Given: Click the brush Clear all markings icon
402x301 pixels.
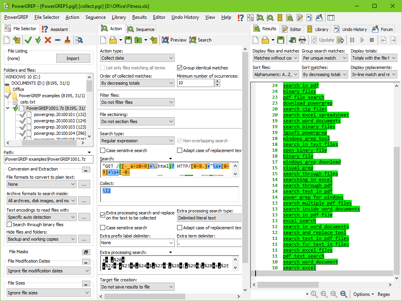Looking at the screenshot, I should coord(68,40).
